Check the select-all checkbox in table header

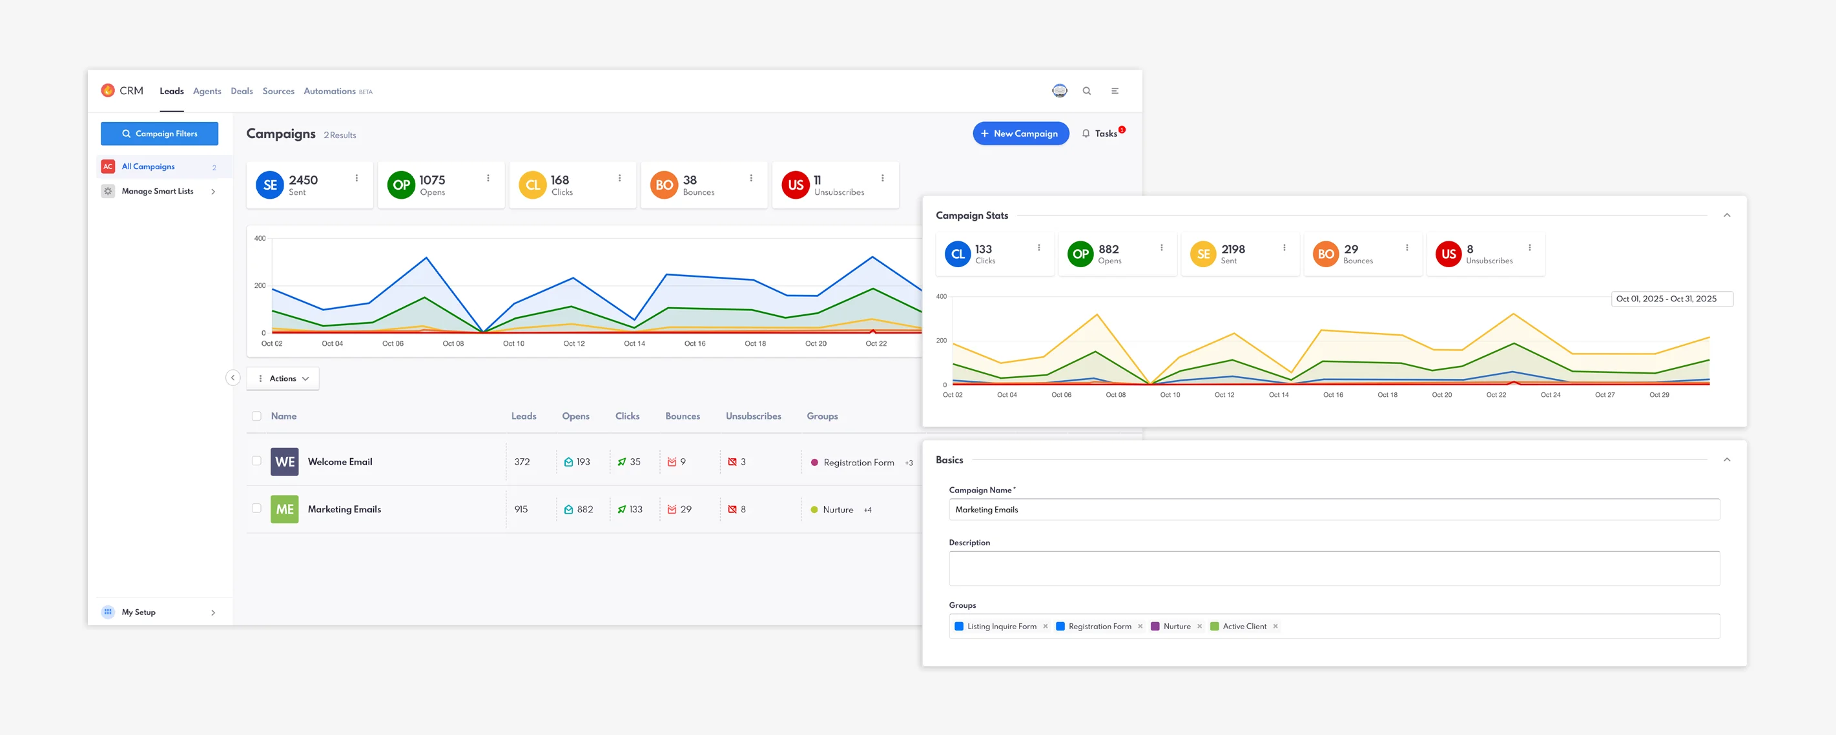(x=256, y=416)
